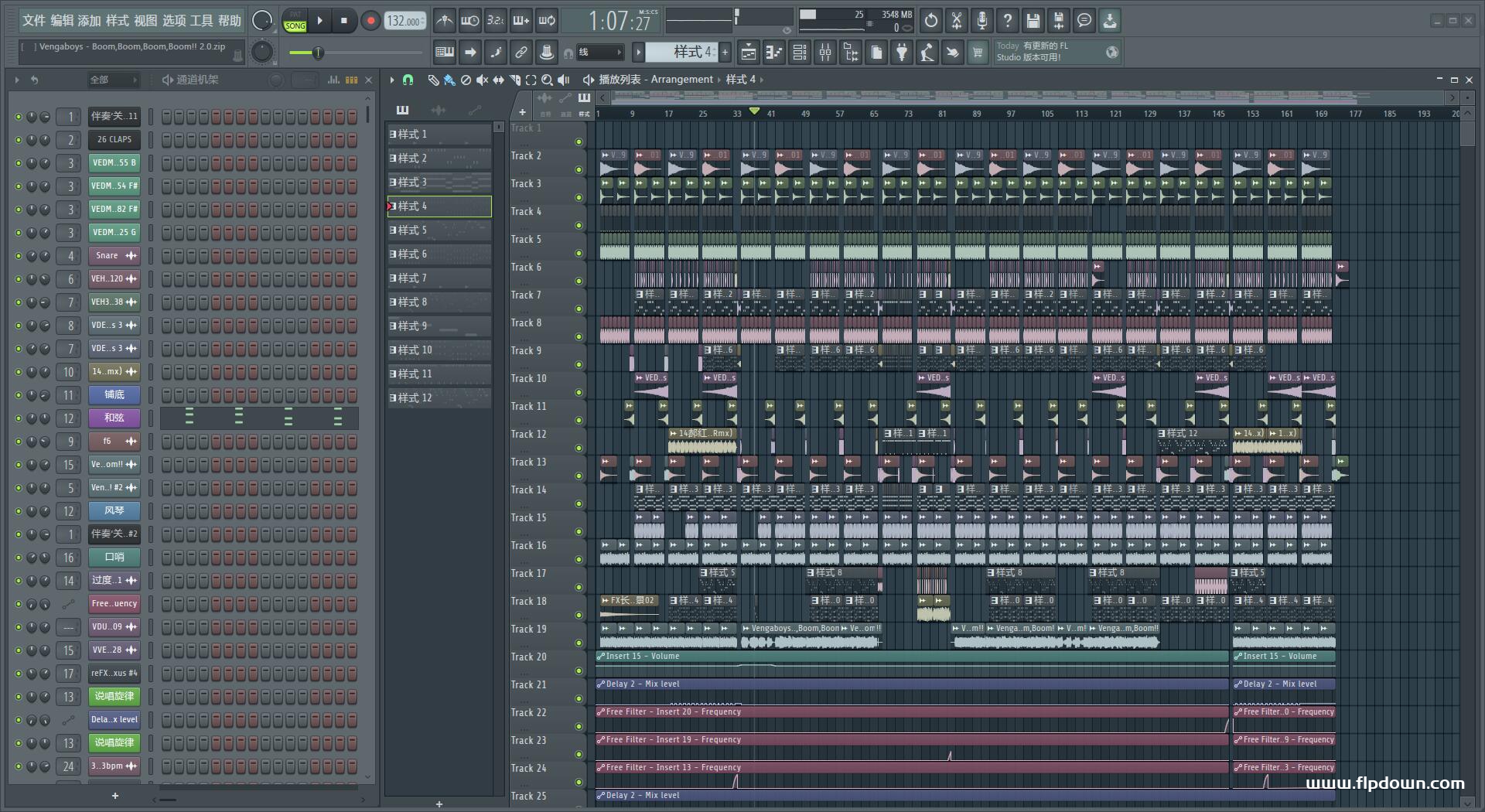Toggle overdub recording icon
Screen dimensions: 1485x812
(x=521, y=21)
